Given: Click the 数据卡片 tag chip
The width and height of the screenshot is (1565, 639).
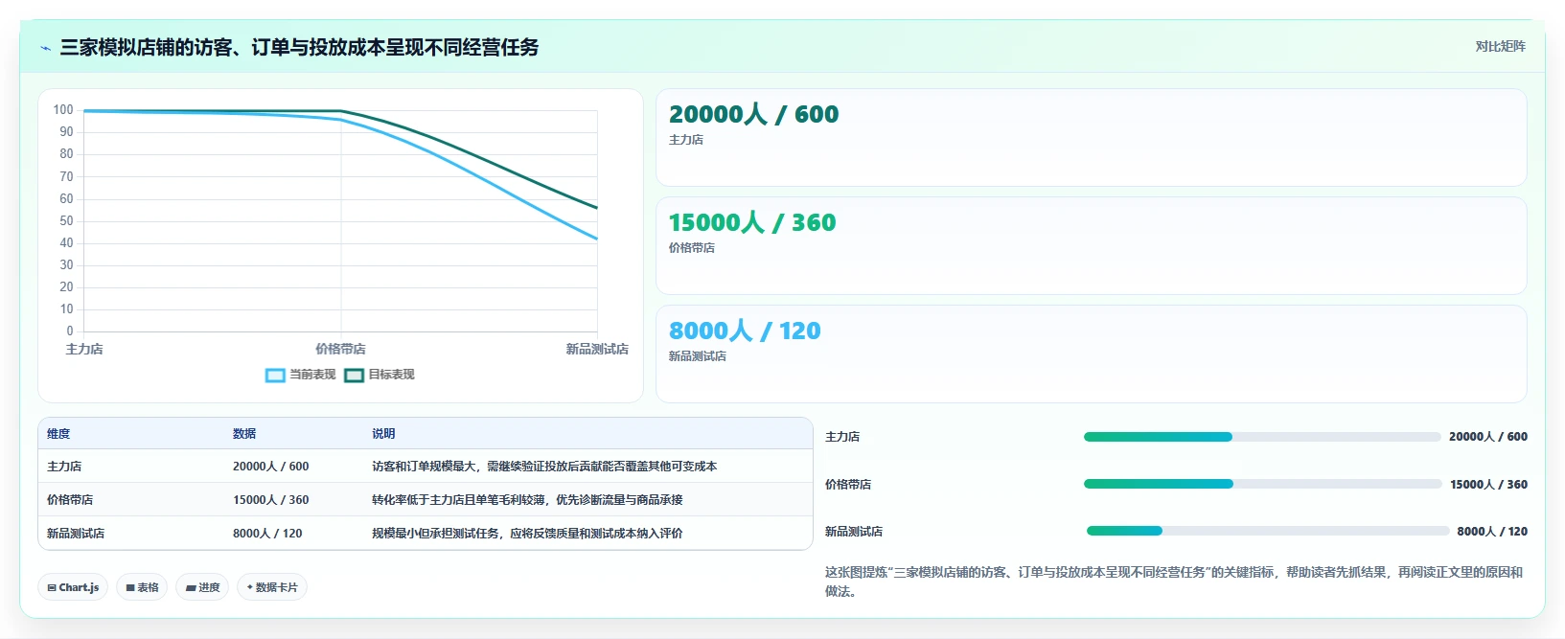Looking at the screenshot, I should 272,587.
